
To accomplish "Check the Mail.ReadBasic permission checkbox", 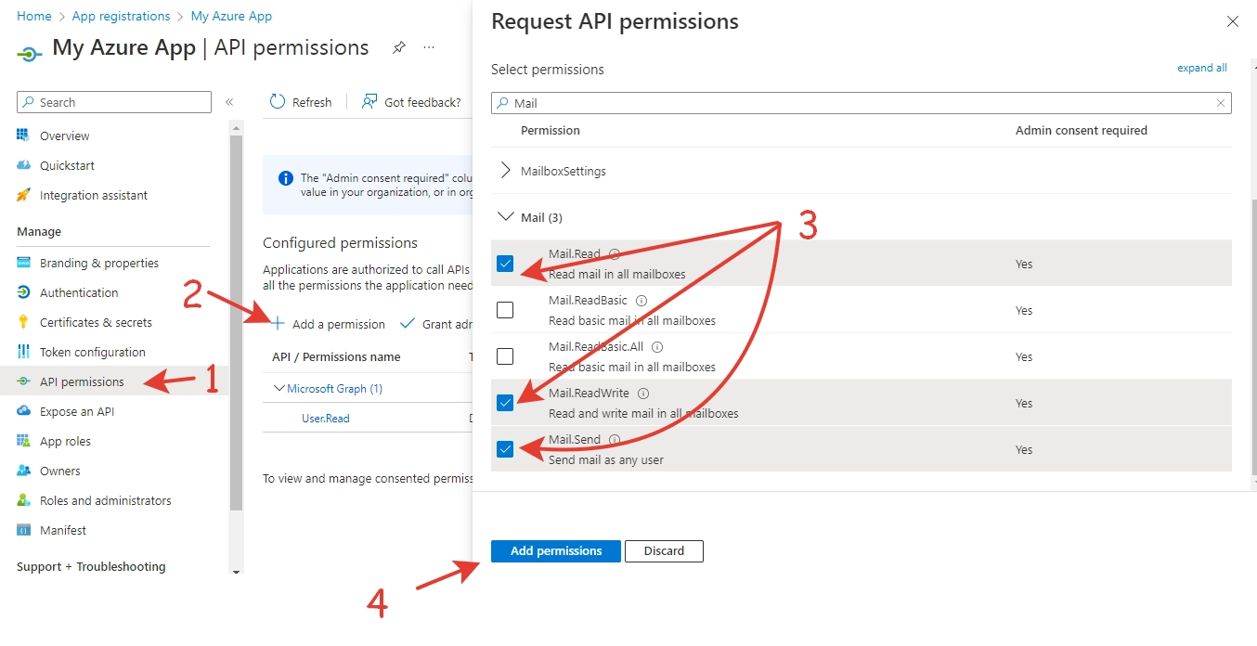I will (x=505, y=310).
